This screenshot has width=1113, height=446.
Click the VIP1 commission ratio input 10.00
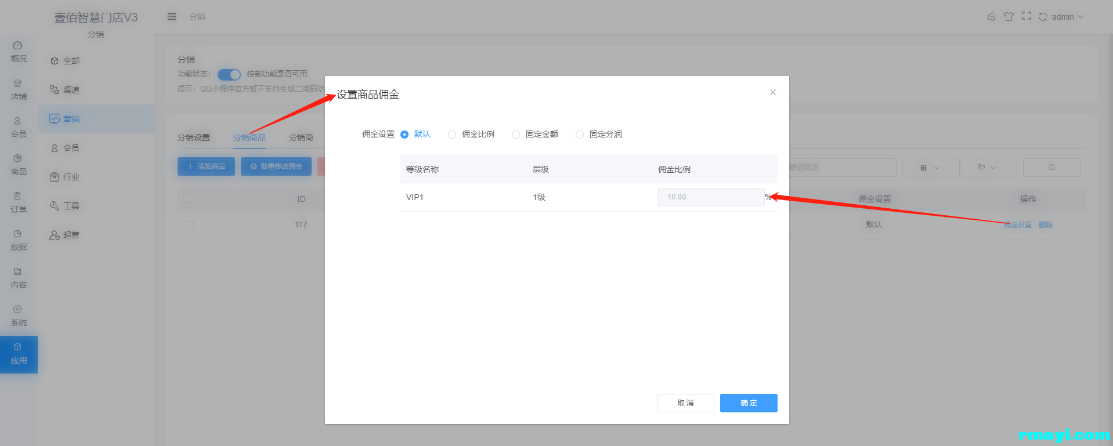pyautogui.click(x=711, y=197)
